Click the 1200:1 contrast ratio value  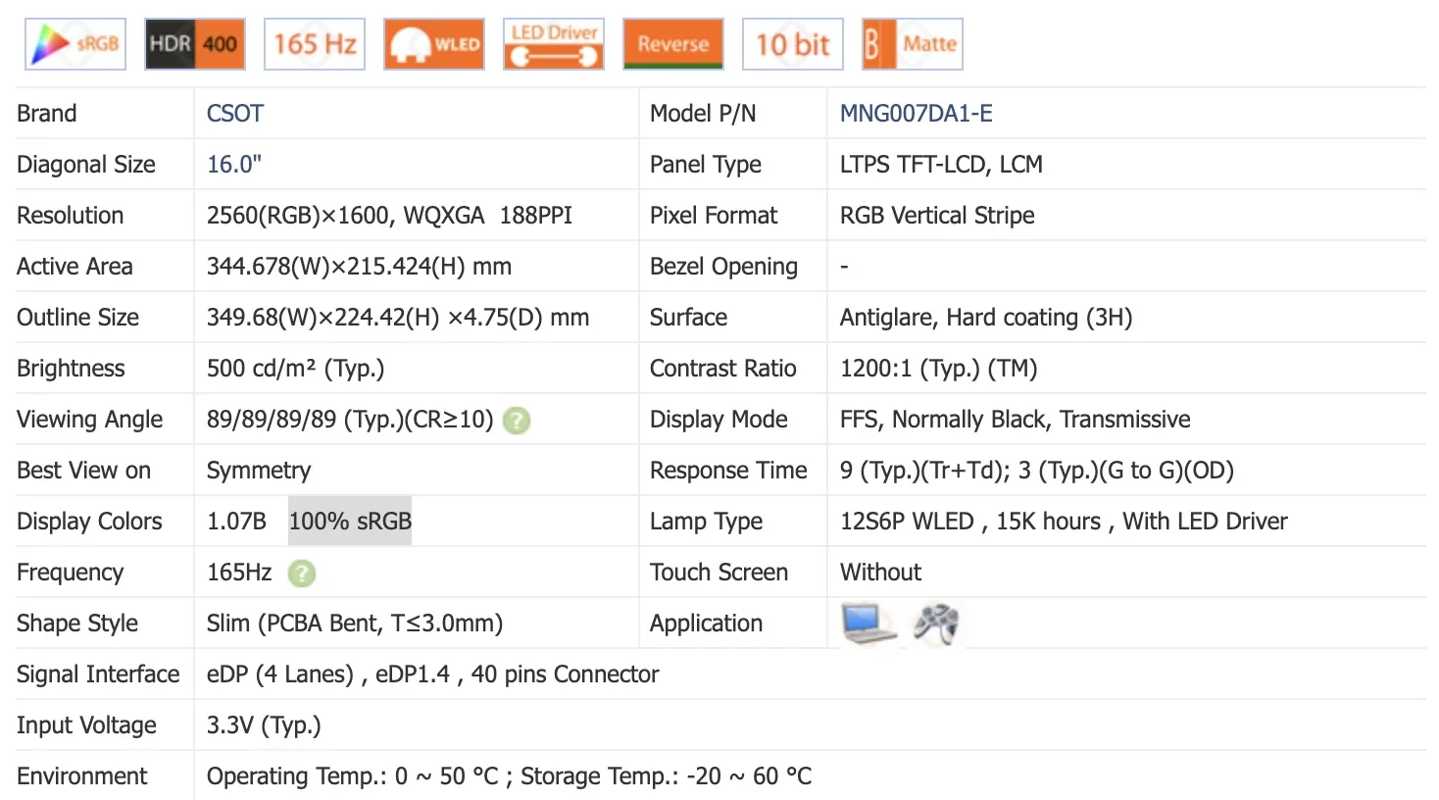[x=938, y=369]
